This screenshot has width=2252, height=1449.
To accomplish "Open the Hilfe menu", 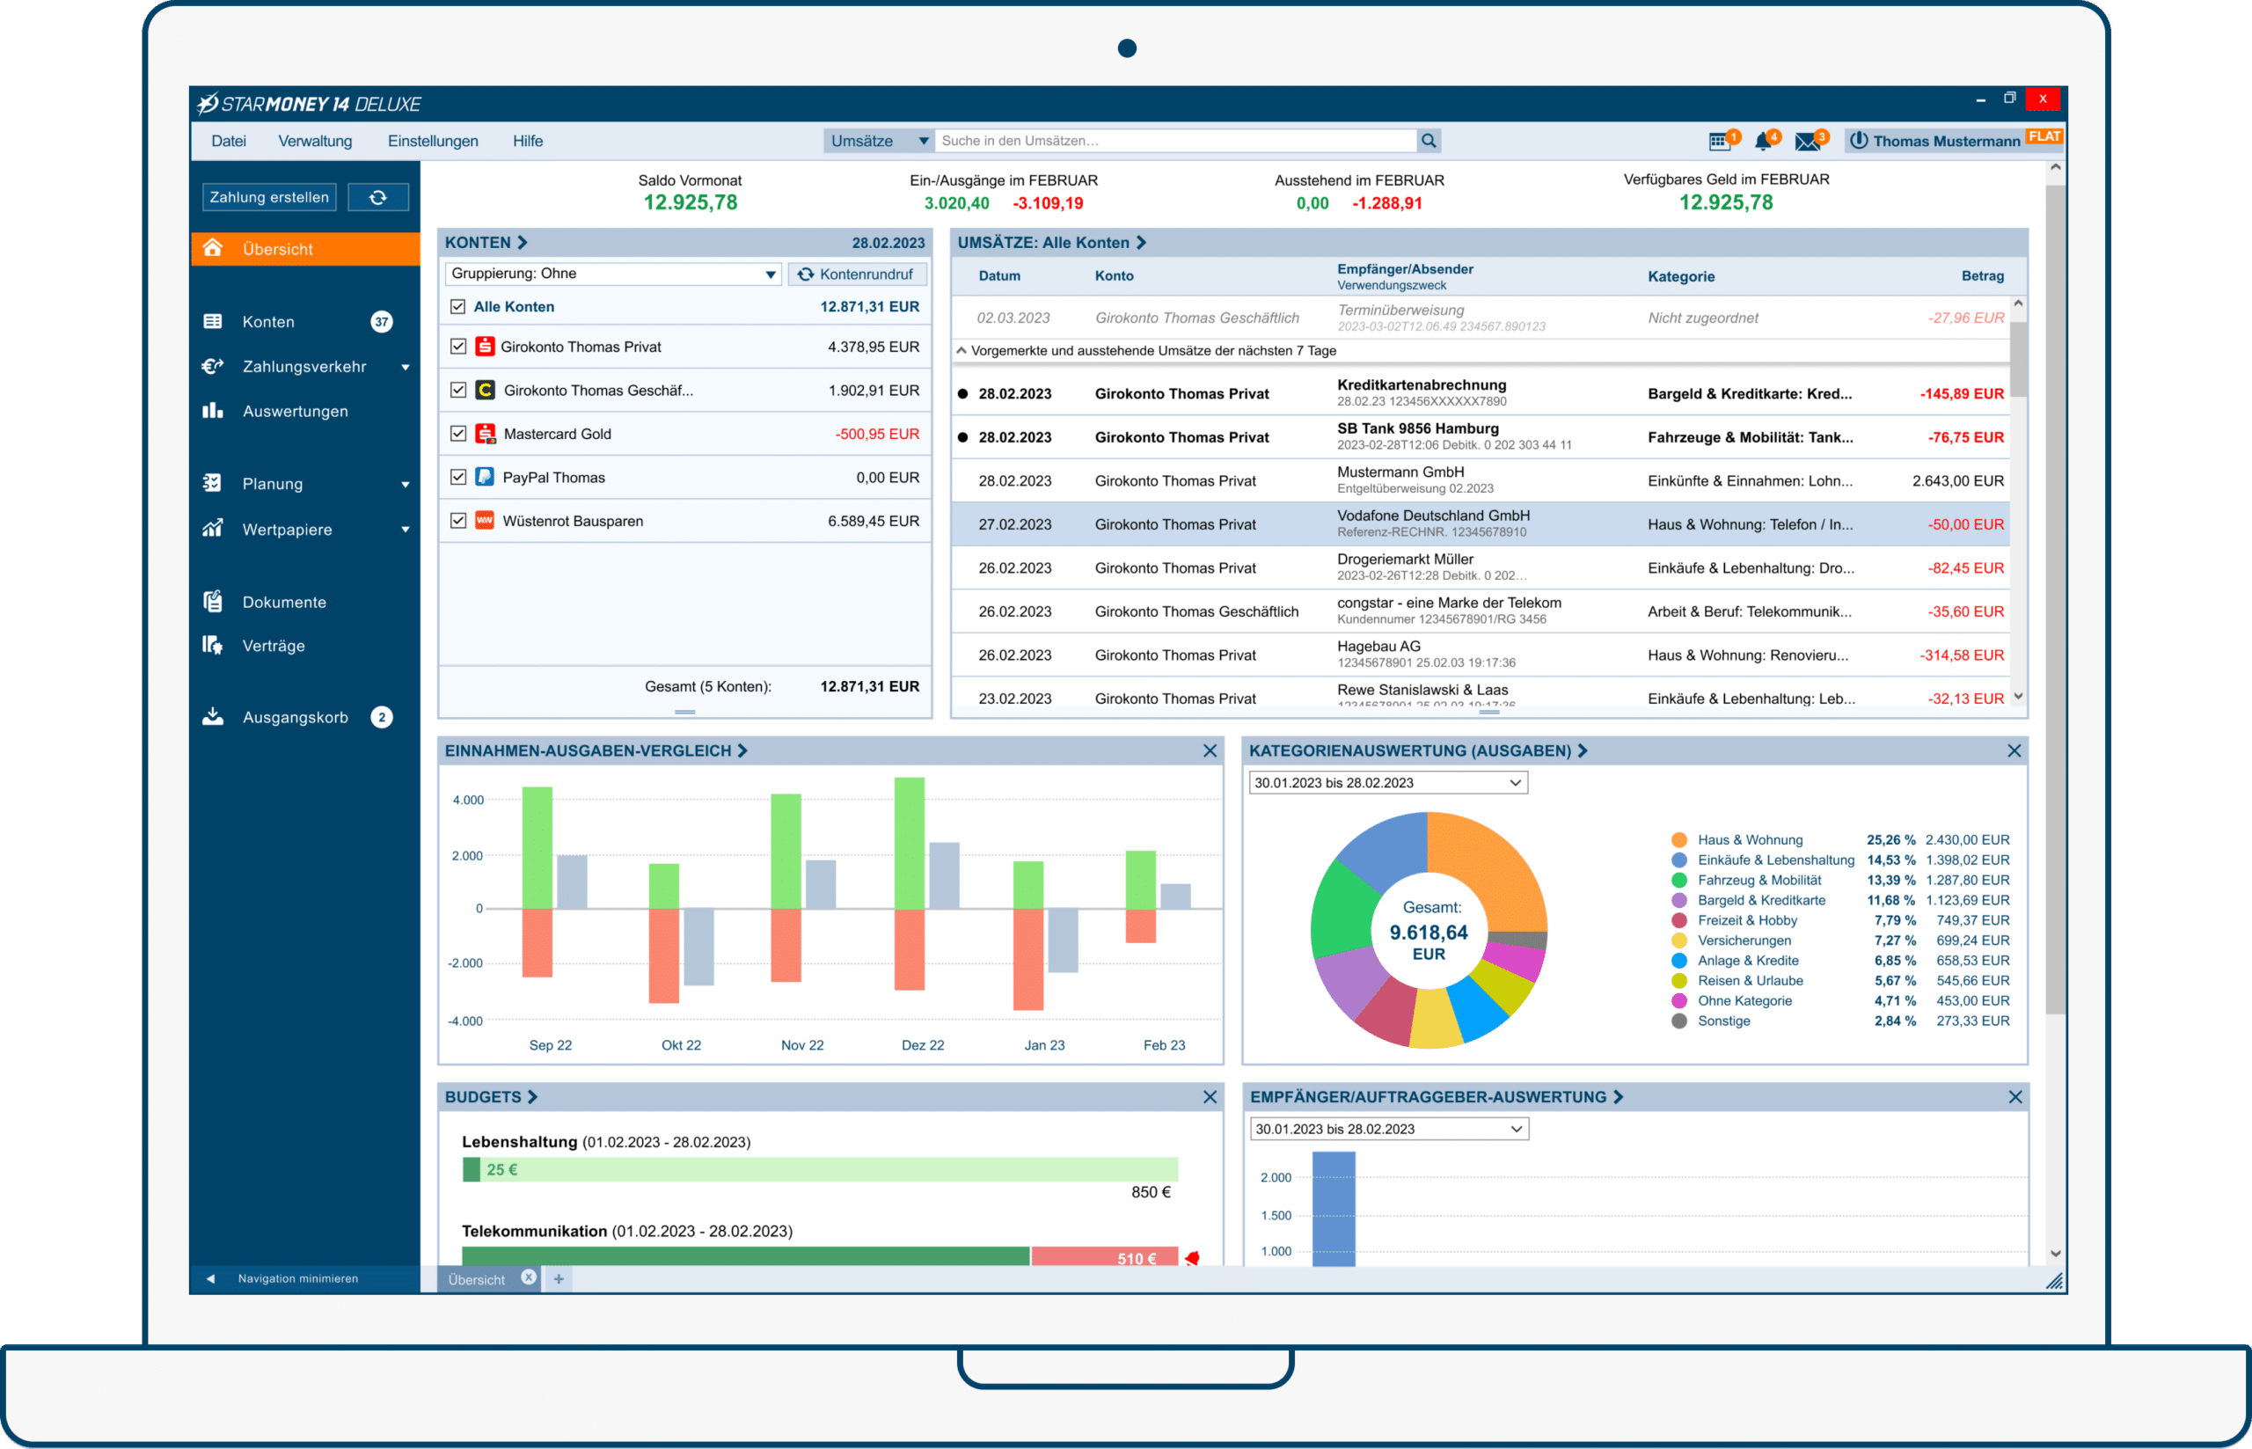I will [528, 141].
